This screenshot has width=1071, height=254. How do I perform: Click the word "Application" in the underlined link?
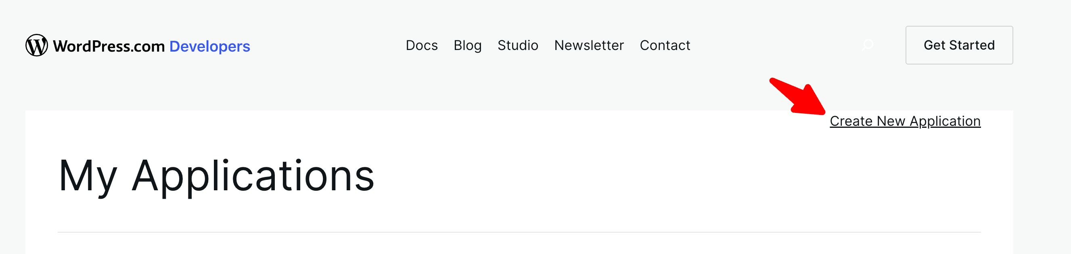click(945, 121)
